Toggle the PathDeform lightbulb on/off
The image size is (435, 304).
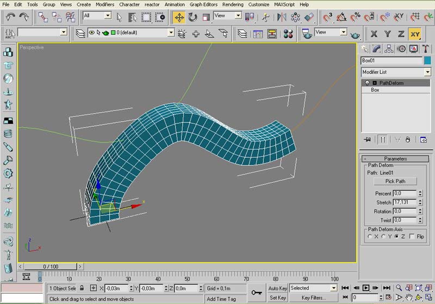pos(367,83)
